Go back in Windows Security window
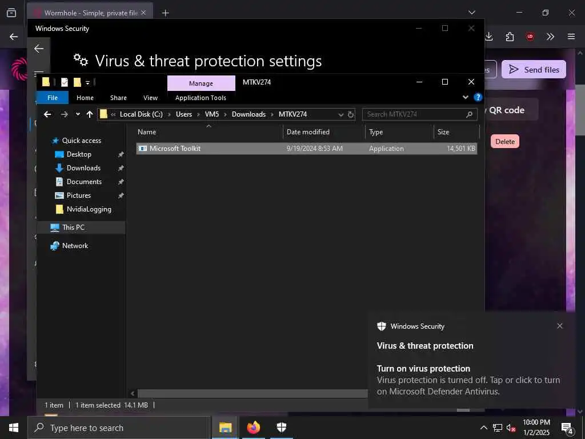The image size is (585, 439). (x=39, y=49)
